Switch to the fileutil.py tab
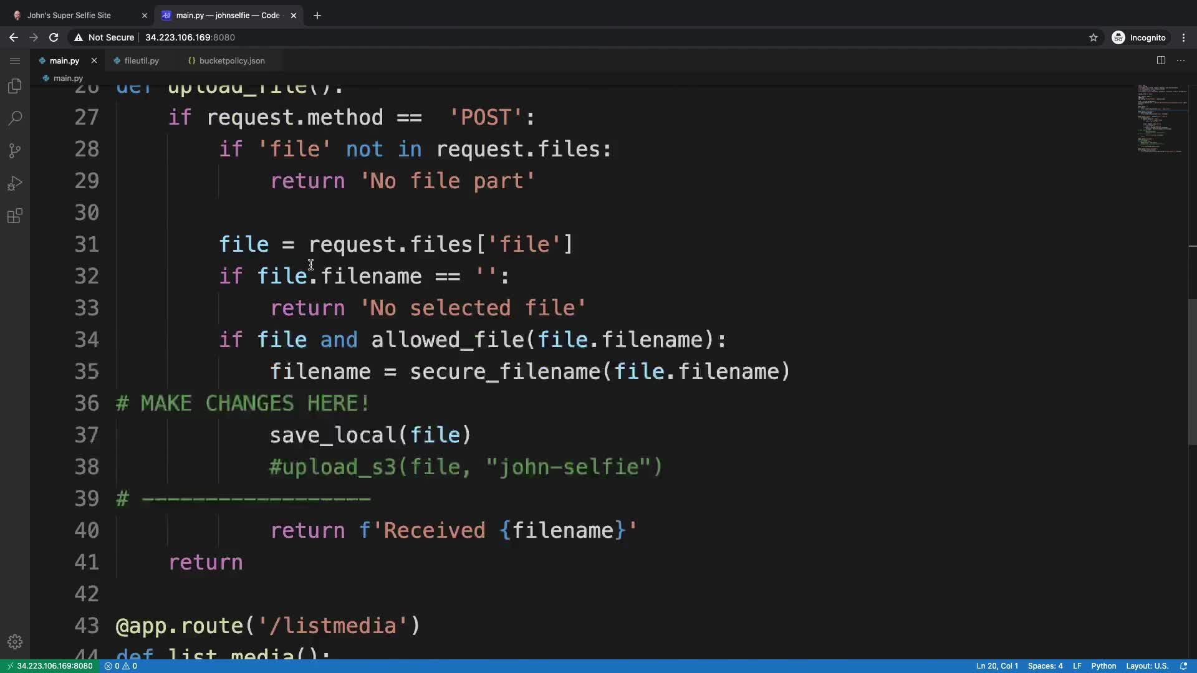 (141, 60)
